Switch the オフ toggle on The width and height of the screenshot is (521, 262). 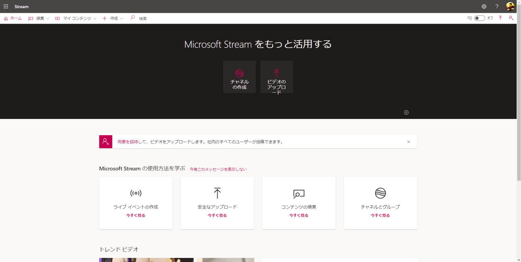click(x=479, y=18)
